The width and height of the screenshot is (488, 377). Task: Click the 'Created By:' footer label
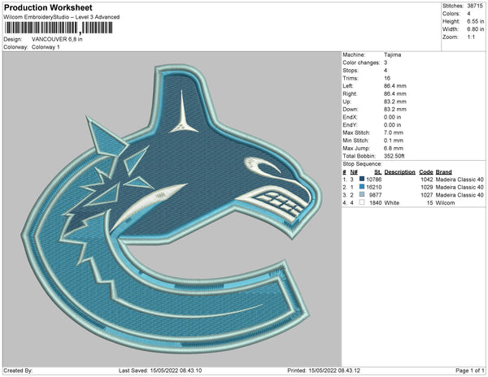pyautogui.click(x=18, y=370)
